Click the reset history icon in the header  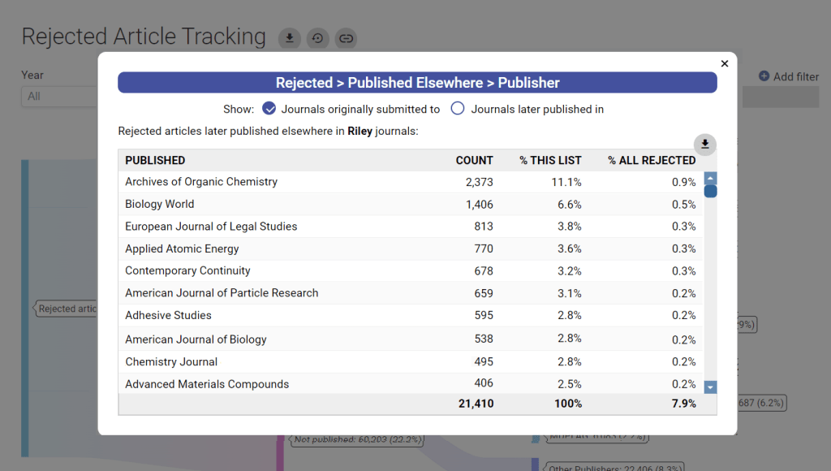[x=317, y=38]
